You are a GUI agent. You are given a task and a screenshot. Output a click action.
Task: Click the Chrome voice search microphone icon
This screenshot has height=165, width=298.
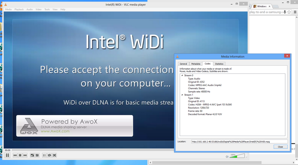pos(285,12)
